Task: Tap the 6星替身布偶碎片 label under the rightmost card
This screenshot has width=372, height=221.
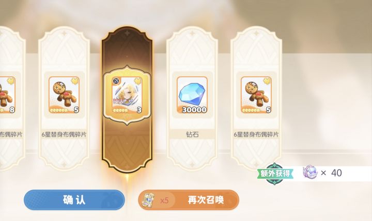Action: (x=256, y=134)
